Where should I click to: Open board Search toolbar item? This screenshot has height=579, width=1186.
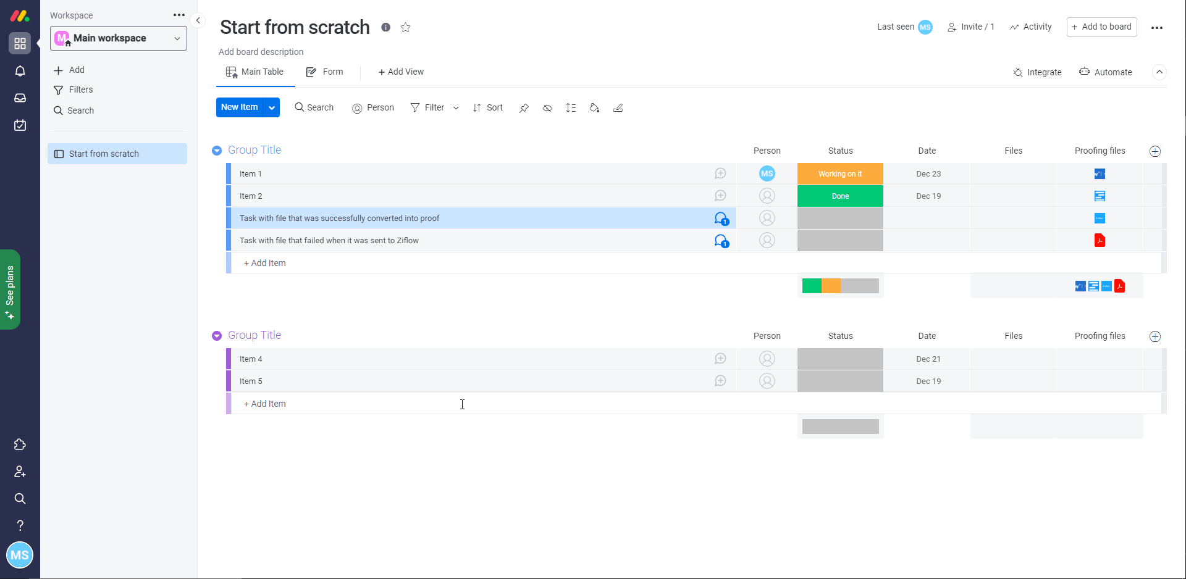[x=314, y=108]
